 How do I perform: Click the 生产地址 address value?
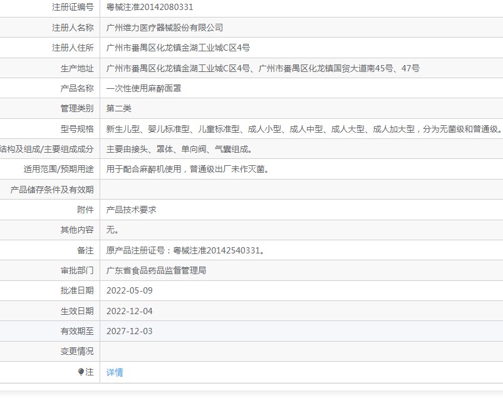point(262,68)
